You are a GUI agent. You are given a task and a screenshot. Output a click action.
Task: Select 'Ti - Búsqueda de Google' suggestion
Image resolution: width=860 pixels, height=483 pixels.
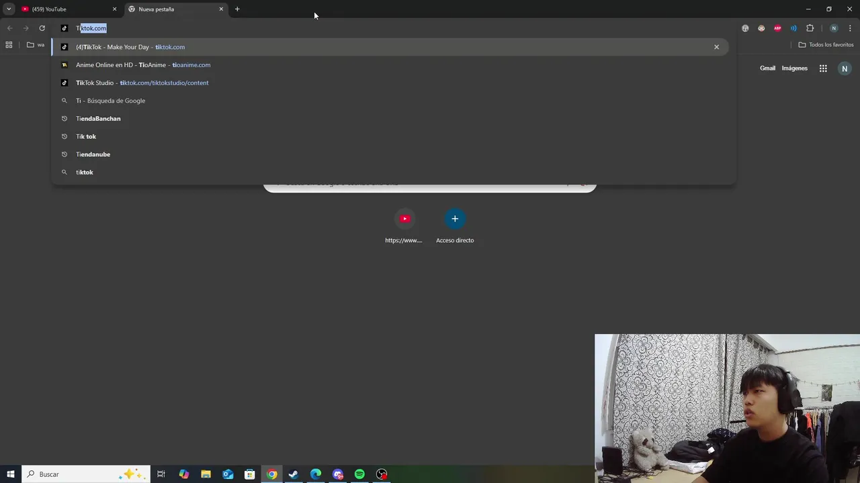click(390, 101)
